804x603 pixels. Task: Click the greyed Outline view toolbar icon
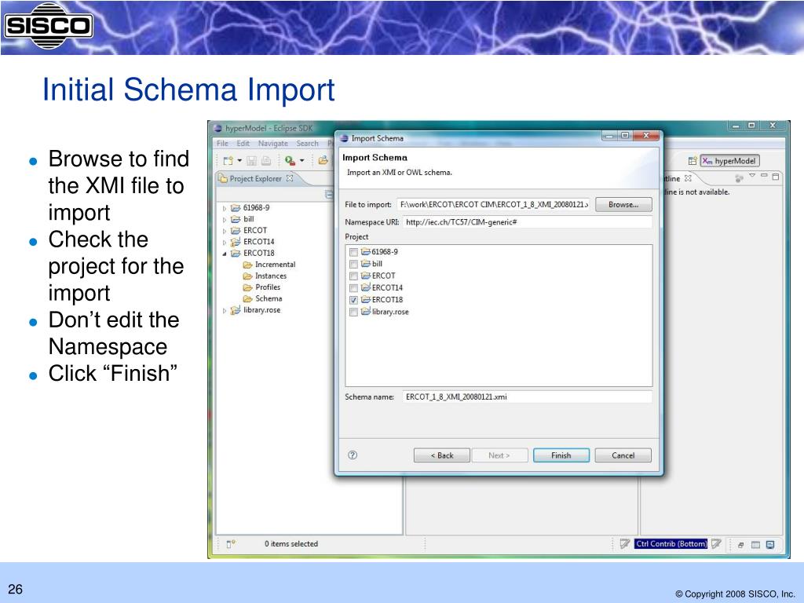[x=739, y=178]
